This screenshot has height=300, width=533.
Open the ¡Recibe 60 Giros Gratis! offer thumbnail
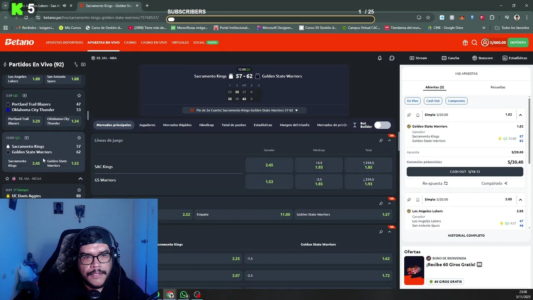(414, 270)
